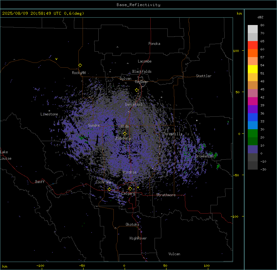Select the white caret marker below Innisfail label

click(x=129, y=112)
